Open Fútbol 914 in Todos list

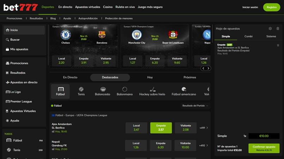(x=24, y=140)
